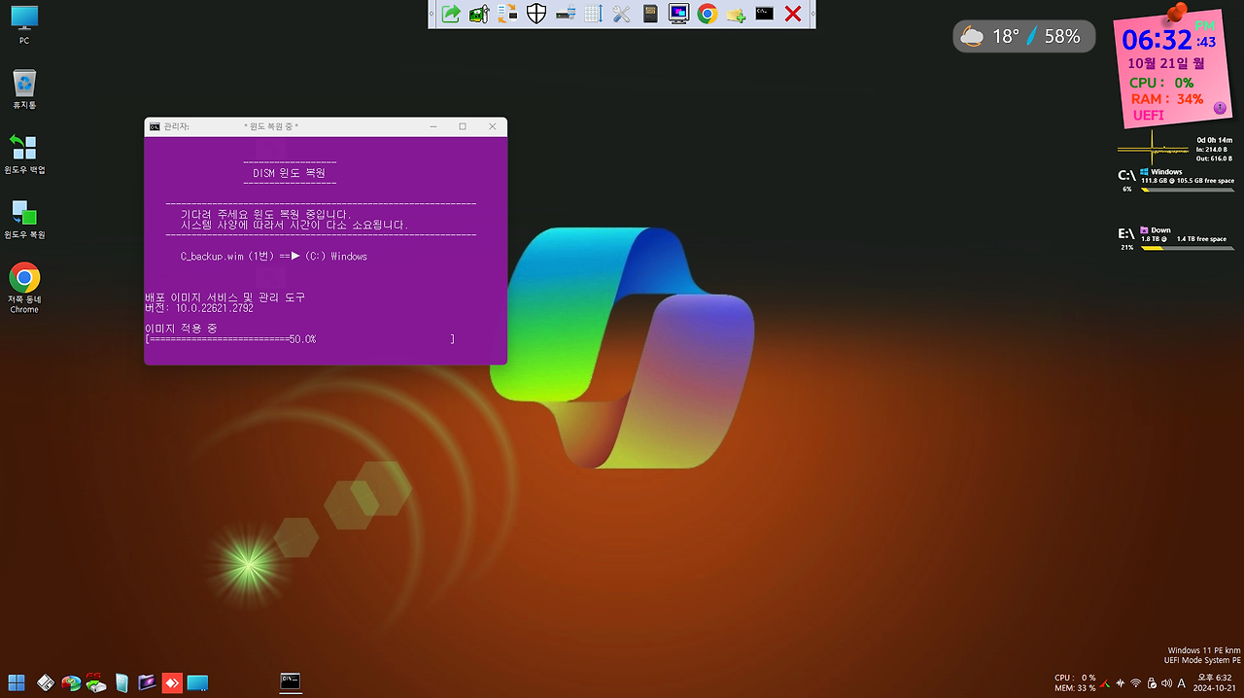Click the red pushpin on the pink clock note
The height and width of the screenshot is (698, 1244).
click(1177, 15)
